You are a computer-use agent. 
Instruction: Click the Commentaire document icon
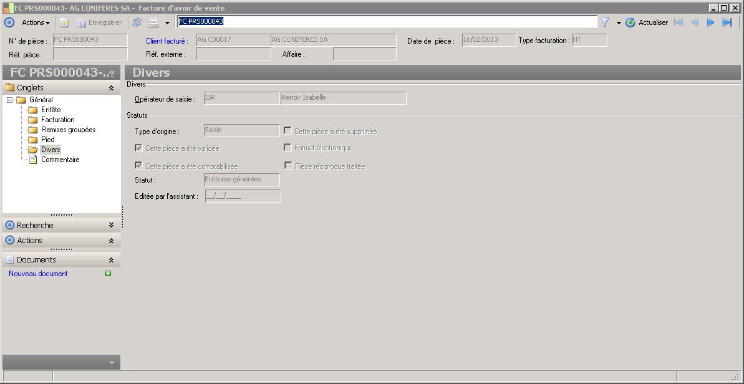pos(32,160)
